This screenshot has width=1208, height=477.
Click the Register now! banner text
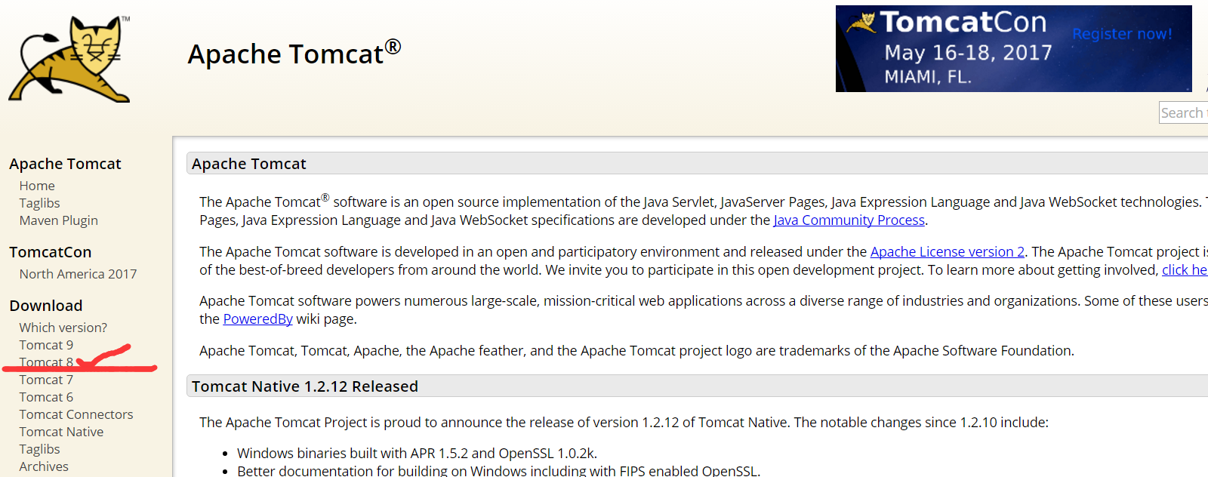point(1122,34)
